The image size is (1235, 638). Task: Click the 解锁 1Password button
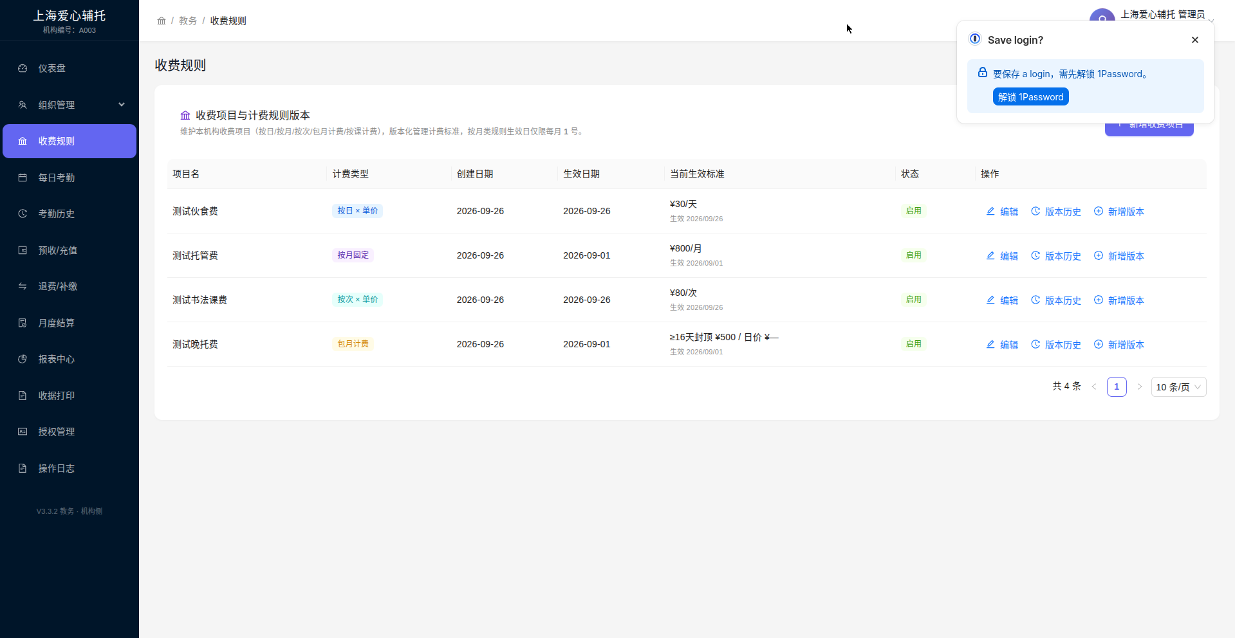coord(1030,96)
